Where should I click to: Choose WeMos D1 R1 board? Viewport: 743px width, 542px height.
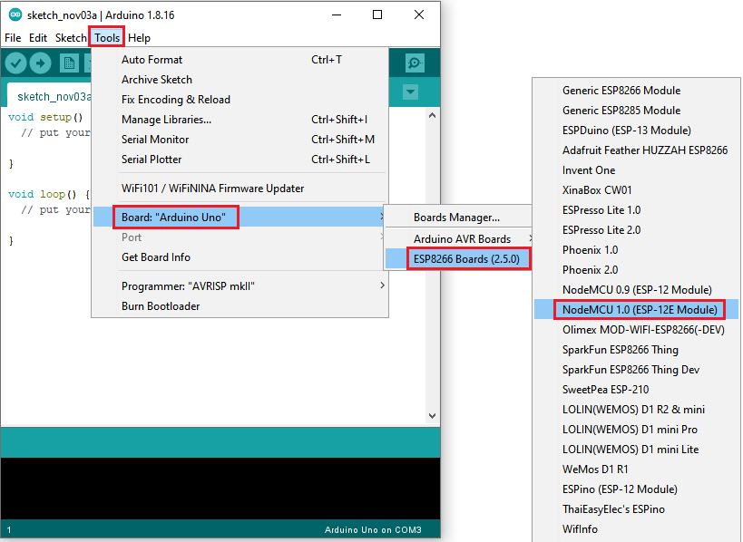[636, 469]
